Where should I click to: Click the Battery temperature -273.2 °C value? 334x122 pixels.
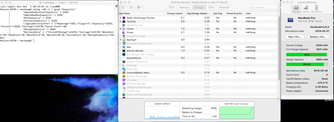point(322,83)
